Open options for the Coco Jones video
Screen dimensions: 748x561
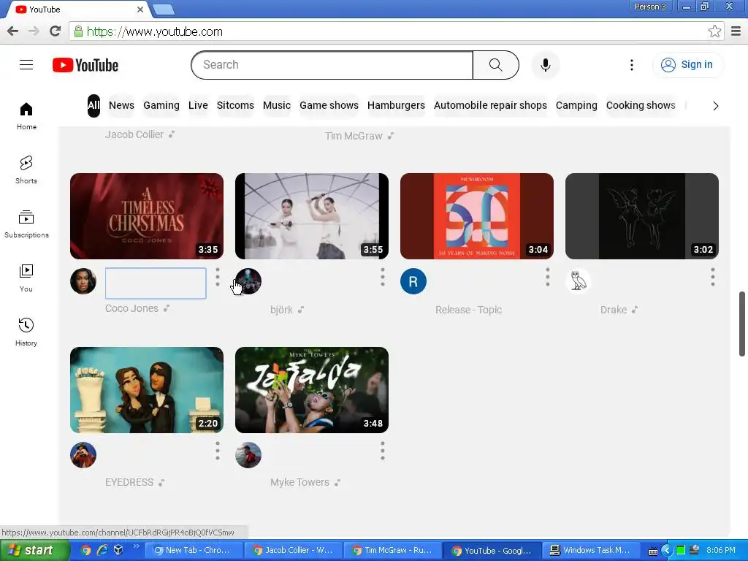click(218, 277)
